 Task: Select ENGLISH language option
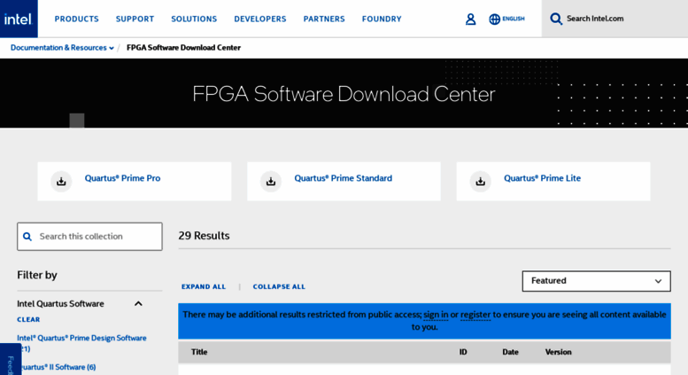click(x=514, y=19)
